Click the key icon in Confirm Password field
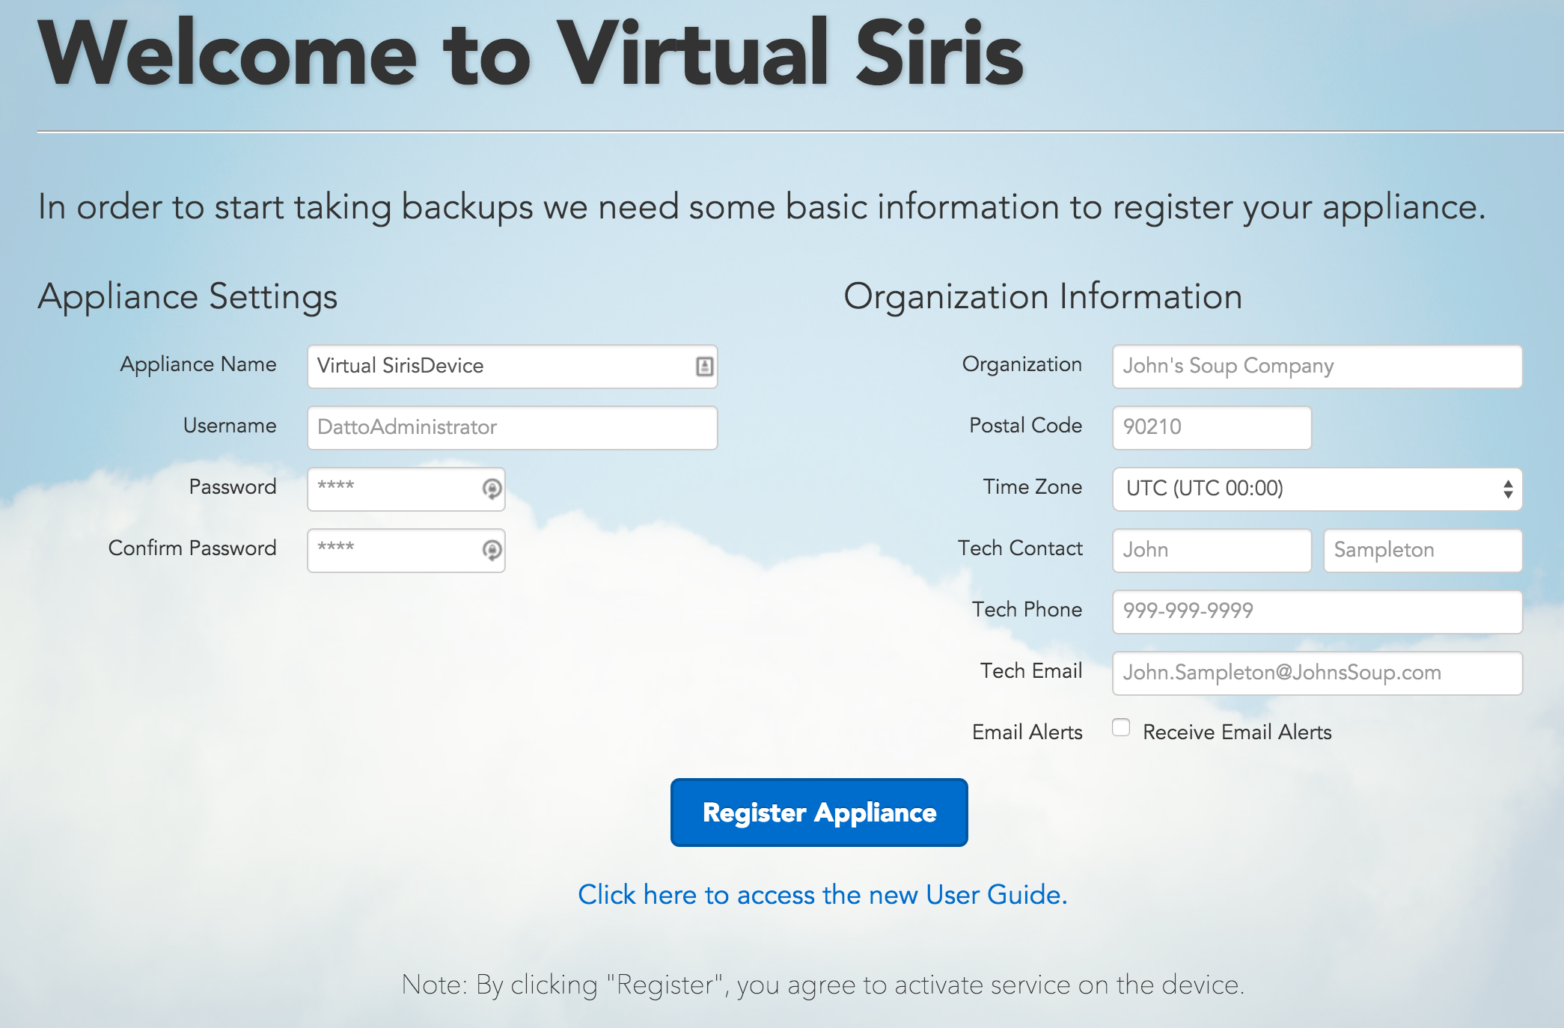The image size is (1564, 1028). click(x=492, y=550)
